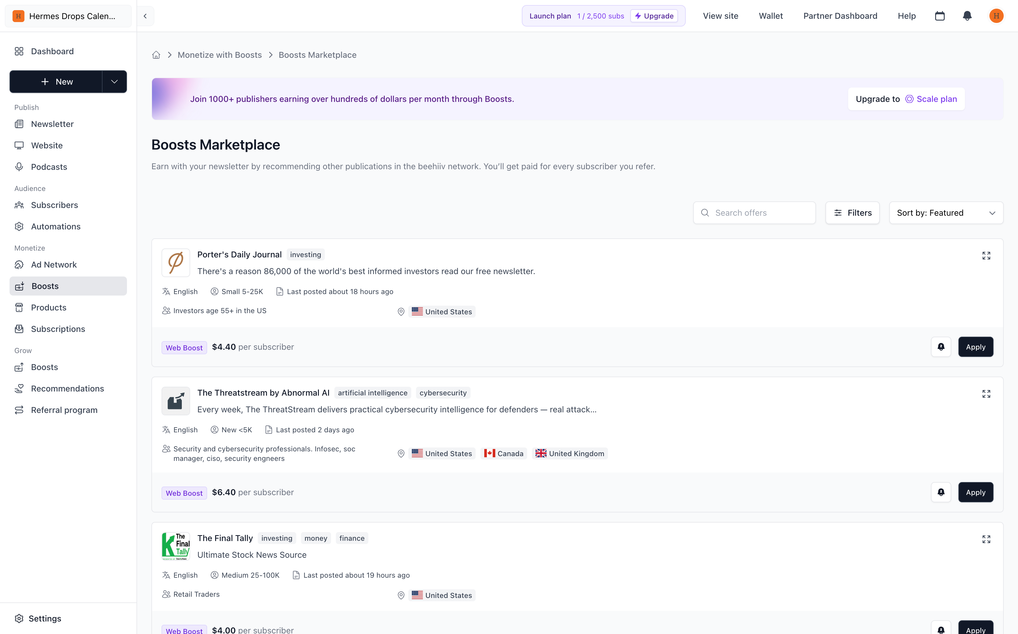
Task: Open Website section in sidebar
Action: coord(68,145)
